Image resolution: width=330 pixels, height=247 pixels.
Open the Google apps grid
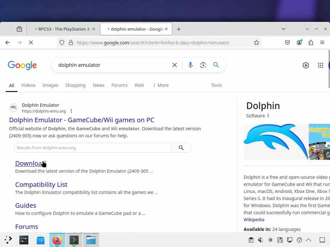click(321, 65)
